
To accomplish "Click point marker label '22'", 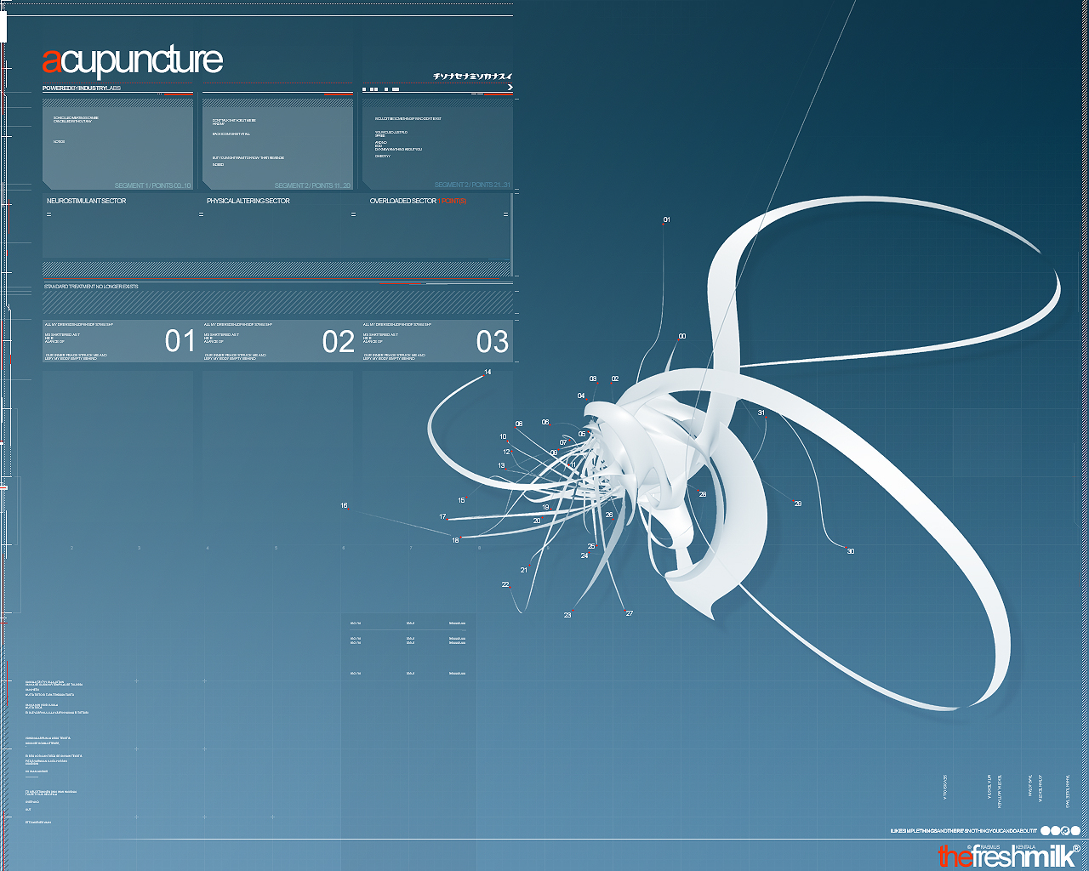I will (505, 585).
